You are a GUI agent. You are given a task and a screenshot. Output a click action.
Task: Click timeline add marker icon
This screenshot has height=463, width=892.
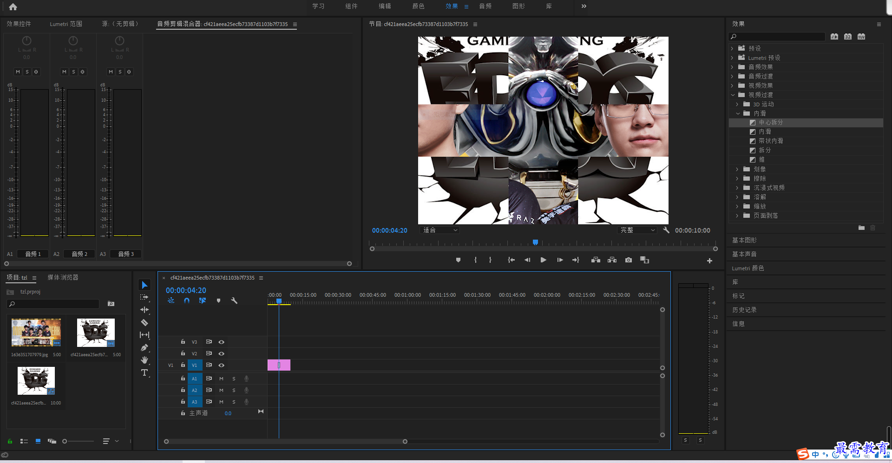tap(218, 300)
